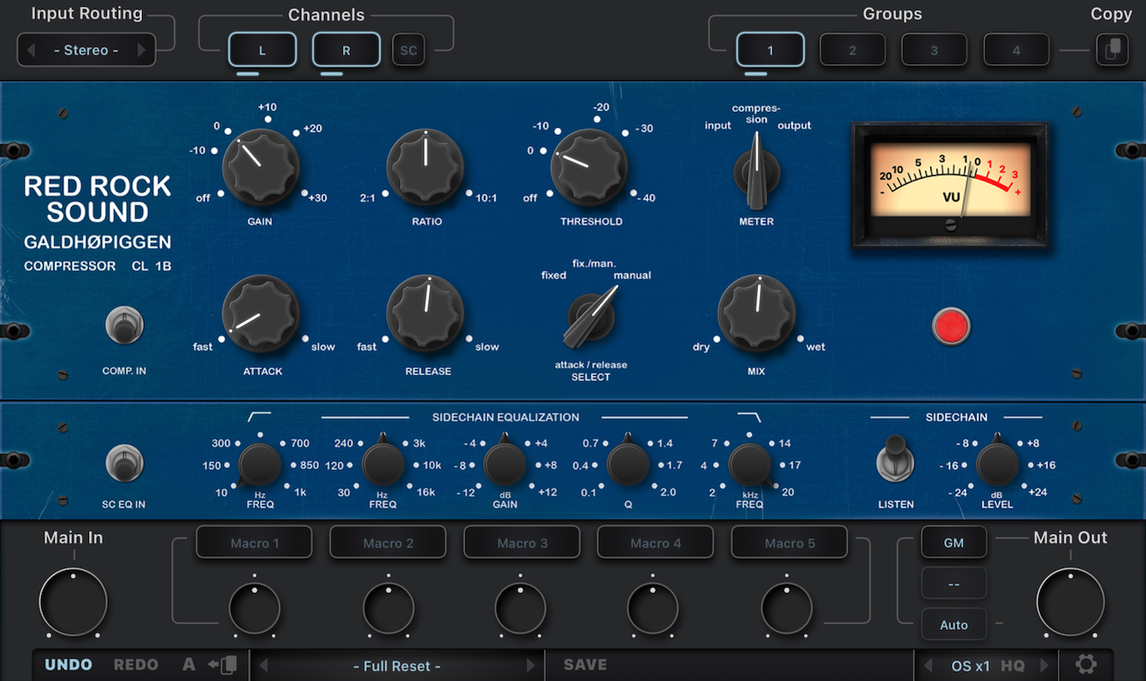The width and height of the screenshot is (1146, 681).
Task: Toggle the GM button
Action: (x=954, y=542)
